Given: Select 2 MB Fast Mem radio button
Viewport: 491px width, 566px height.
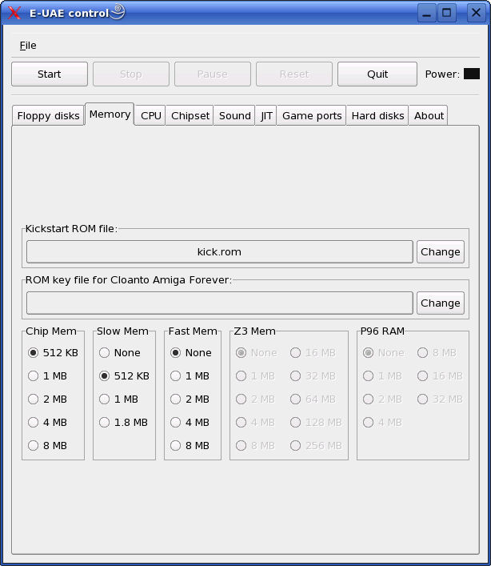Looking at the screenshot, I should (x=176, y=399).
